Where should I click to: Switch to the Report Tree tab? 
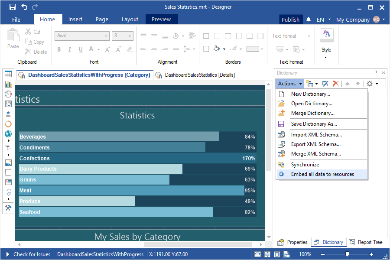point(366,242)
